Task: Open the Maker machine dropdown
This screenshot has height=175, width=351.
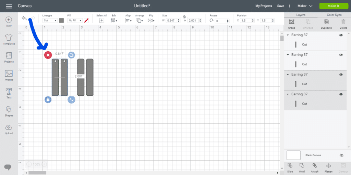Action: click(x=305, y=6)
